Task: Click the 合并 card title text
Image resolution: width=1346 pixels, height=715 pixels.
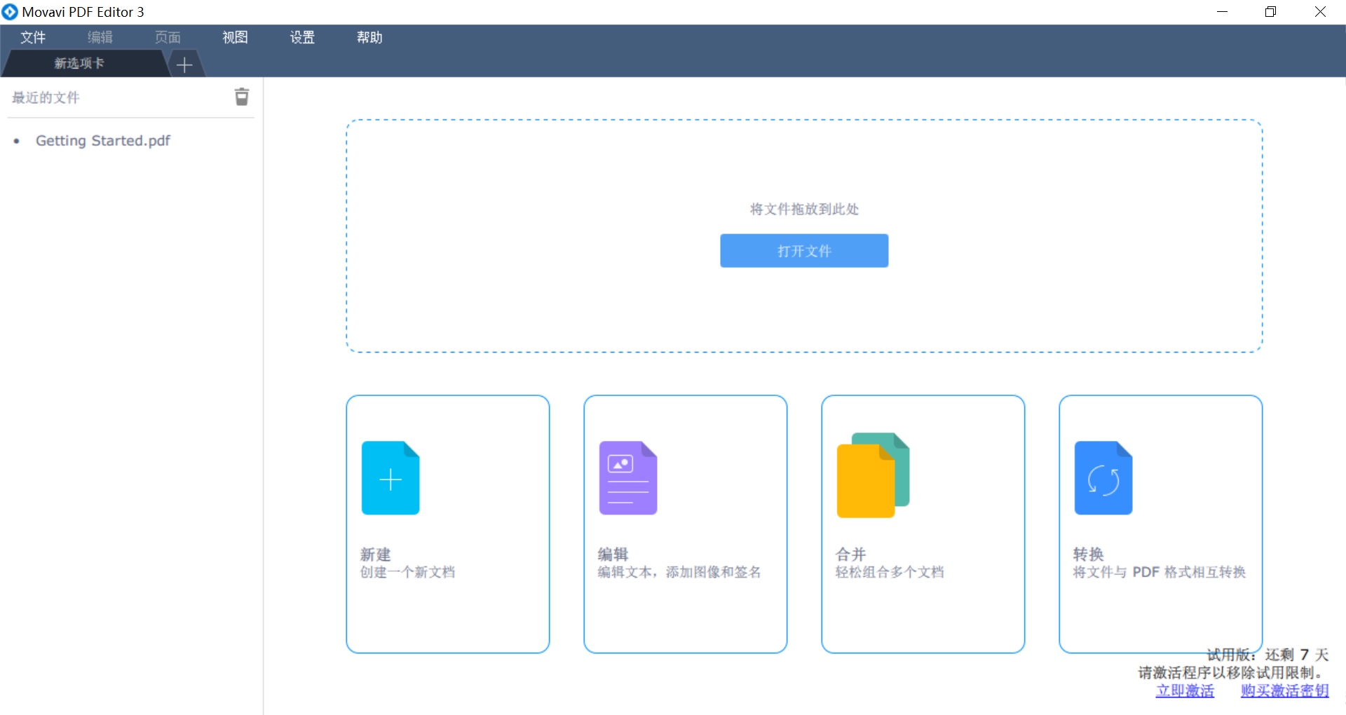Action: tap(850, 554)
